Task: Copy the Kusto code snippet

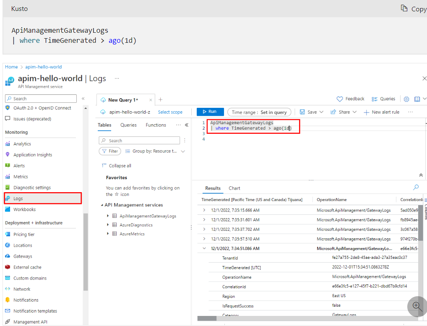Action: [414, 9]
